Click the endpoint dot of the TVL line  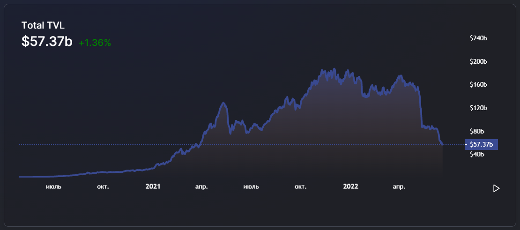coord(442,144)
